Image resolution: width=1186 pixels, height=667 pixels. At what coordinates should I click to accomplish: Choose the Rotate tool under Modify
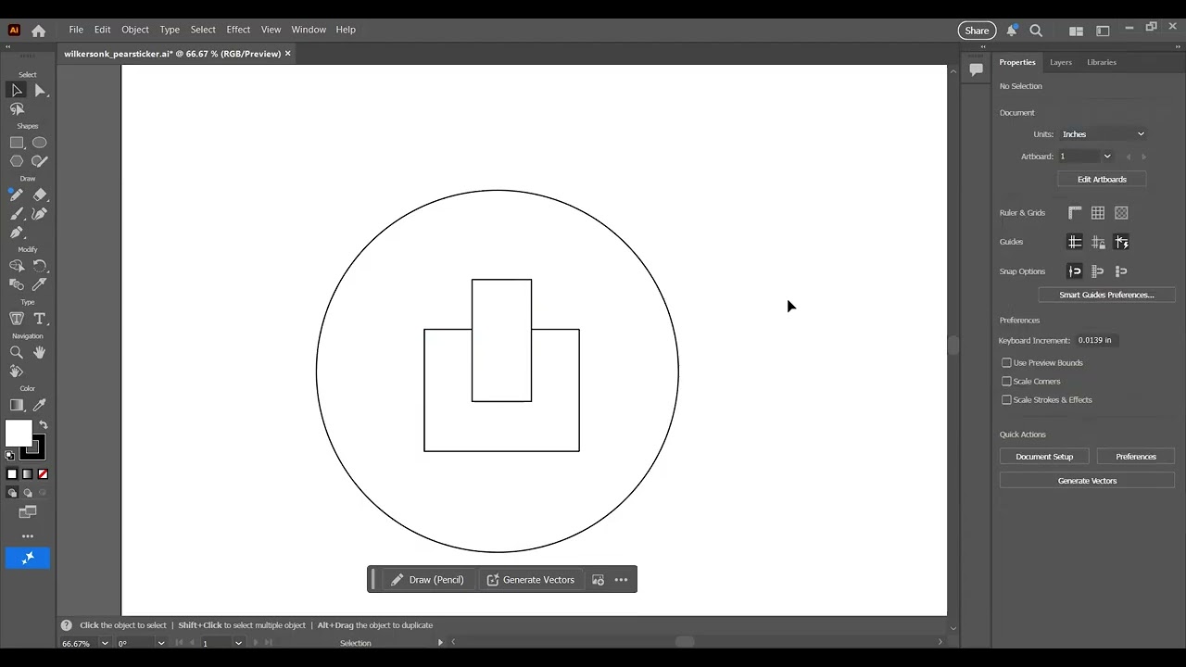pos(40,266)
